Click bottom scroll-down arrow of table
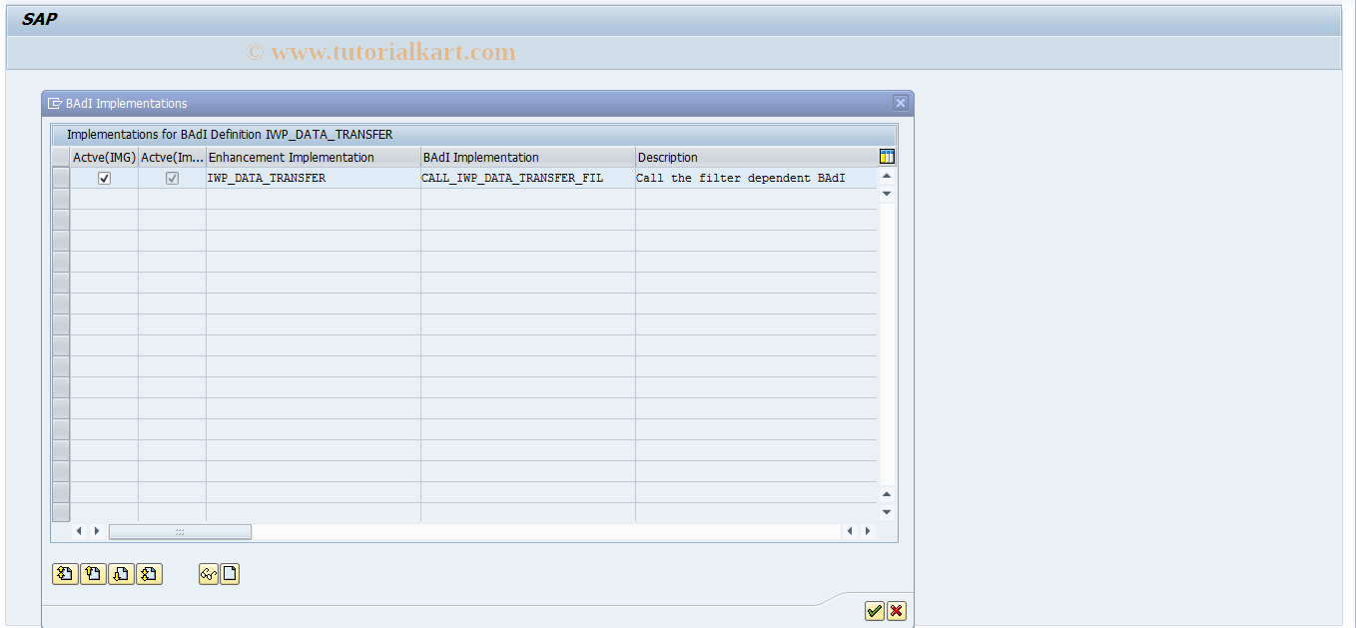 [x=887, y=511]
